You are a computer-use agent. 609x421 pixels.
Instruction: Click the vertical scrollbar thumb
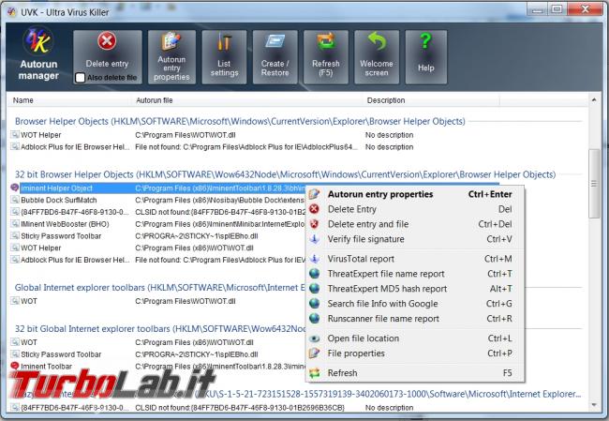[x=594, y=184]
